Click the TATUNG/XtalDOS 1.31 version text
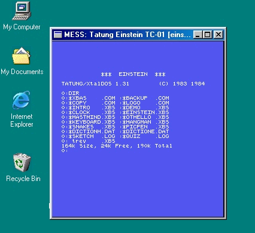The width and height of the screenshot is (255, 233). pyautogui.click(x=95, y=84)
